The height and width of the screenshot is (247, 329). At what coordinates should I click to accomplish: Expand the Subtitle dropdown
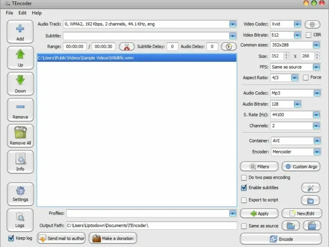[x=233, y=36]
